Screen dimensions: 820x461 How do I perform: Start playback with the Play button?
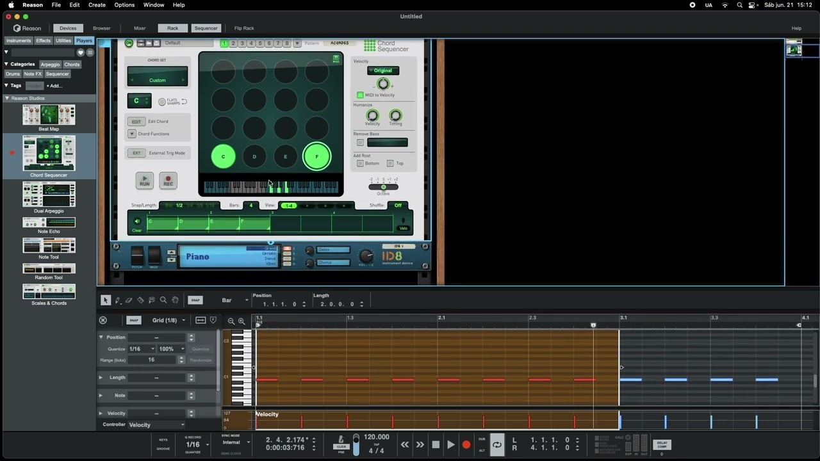451,444
